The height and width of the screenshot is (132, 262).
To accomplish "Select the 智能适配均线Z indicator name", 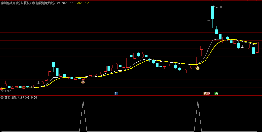I will pyautogui.click(x=46, y=3).
